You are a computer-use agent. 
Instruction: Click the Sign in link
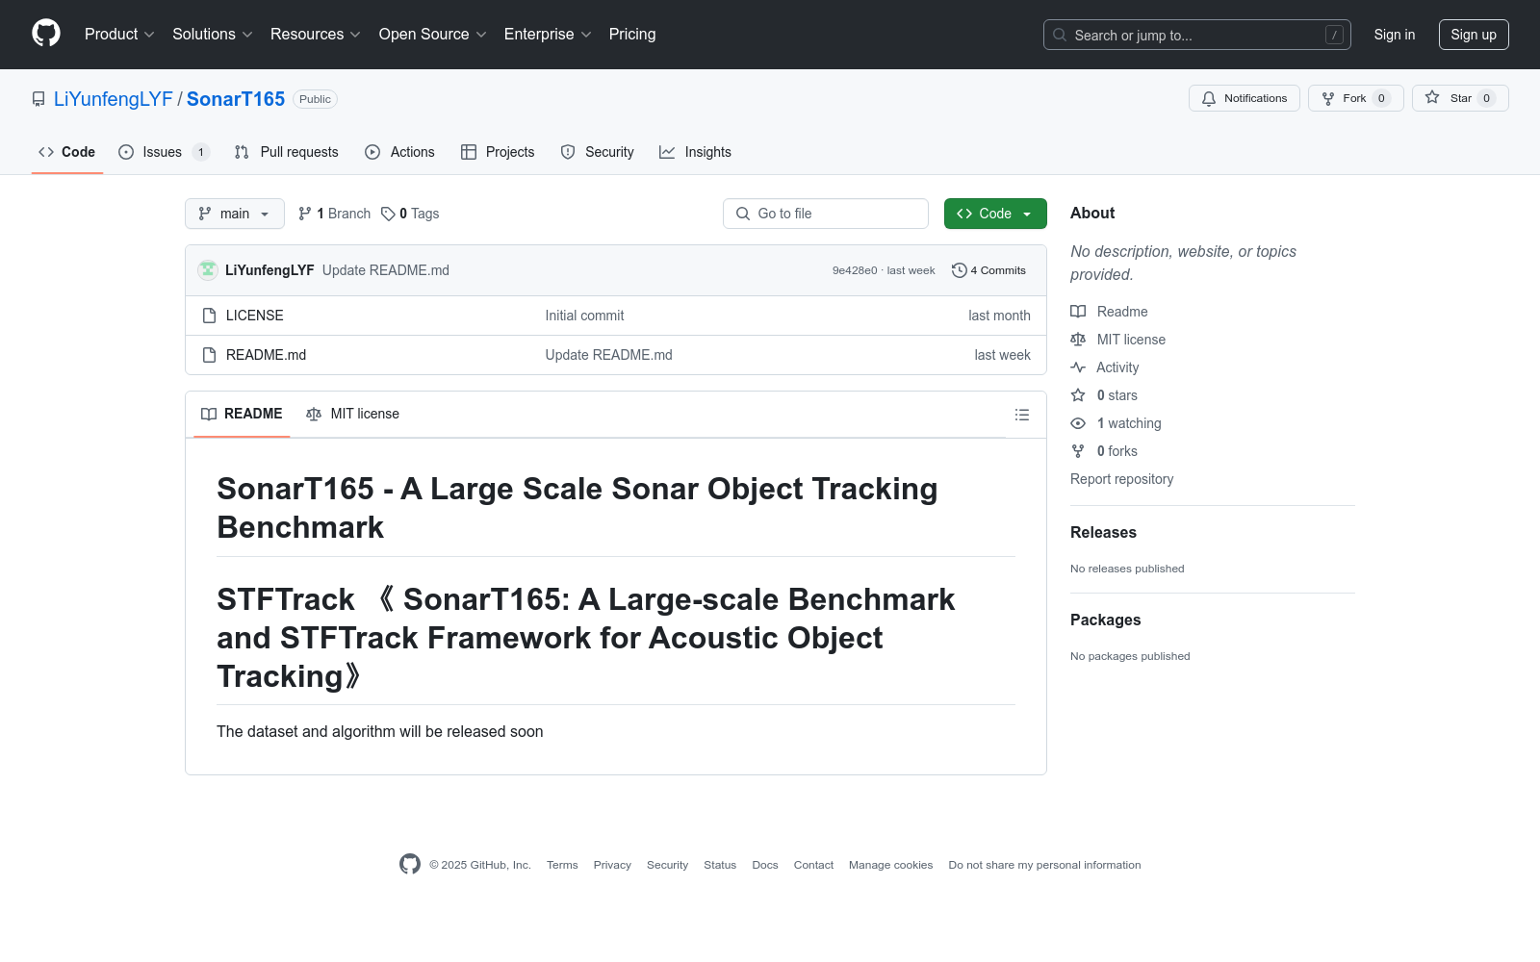point(1395,35)
